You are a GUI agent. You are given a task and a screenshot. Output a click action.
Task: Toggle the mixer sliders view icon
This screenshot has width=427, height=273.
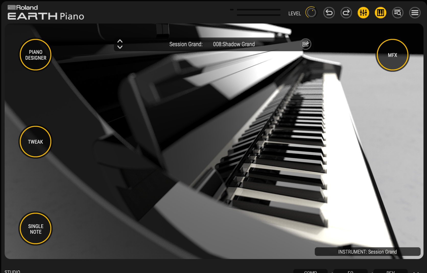363,13
